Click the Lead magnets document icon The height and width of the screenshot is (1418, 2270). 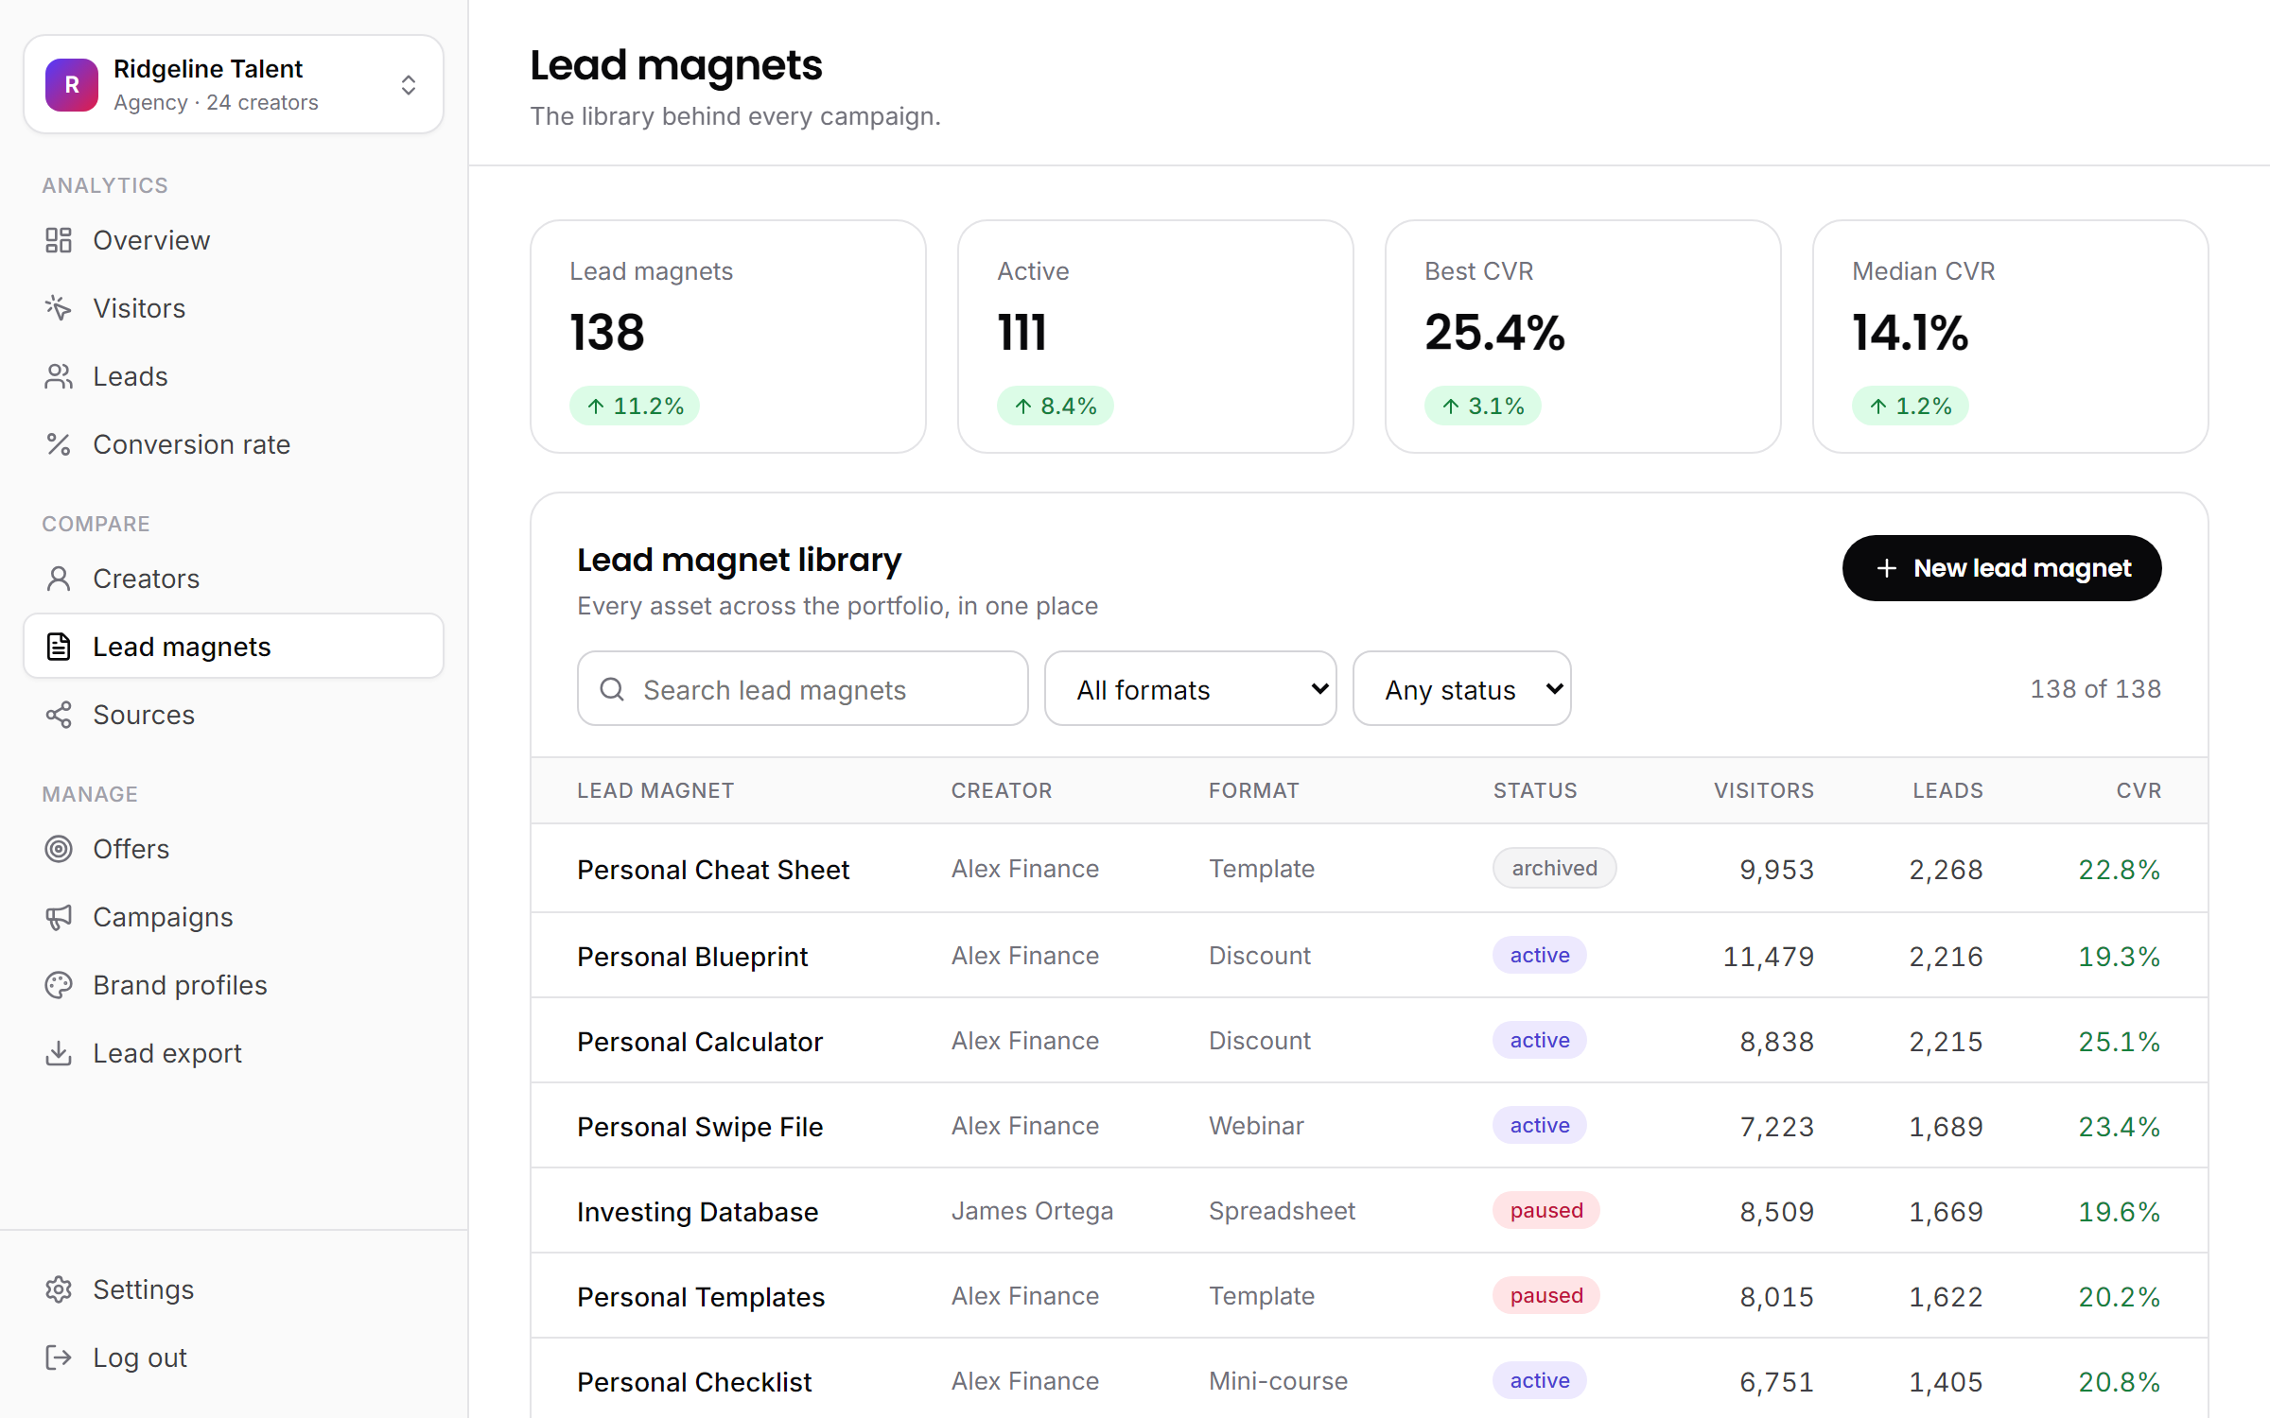59,647
